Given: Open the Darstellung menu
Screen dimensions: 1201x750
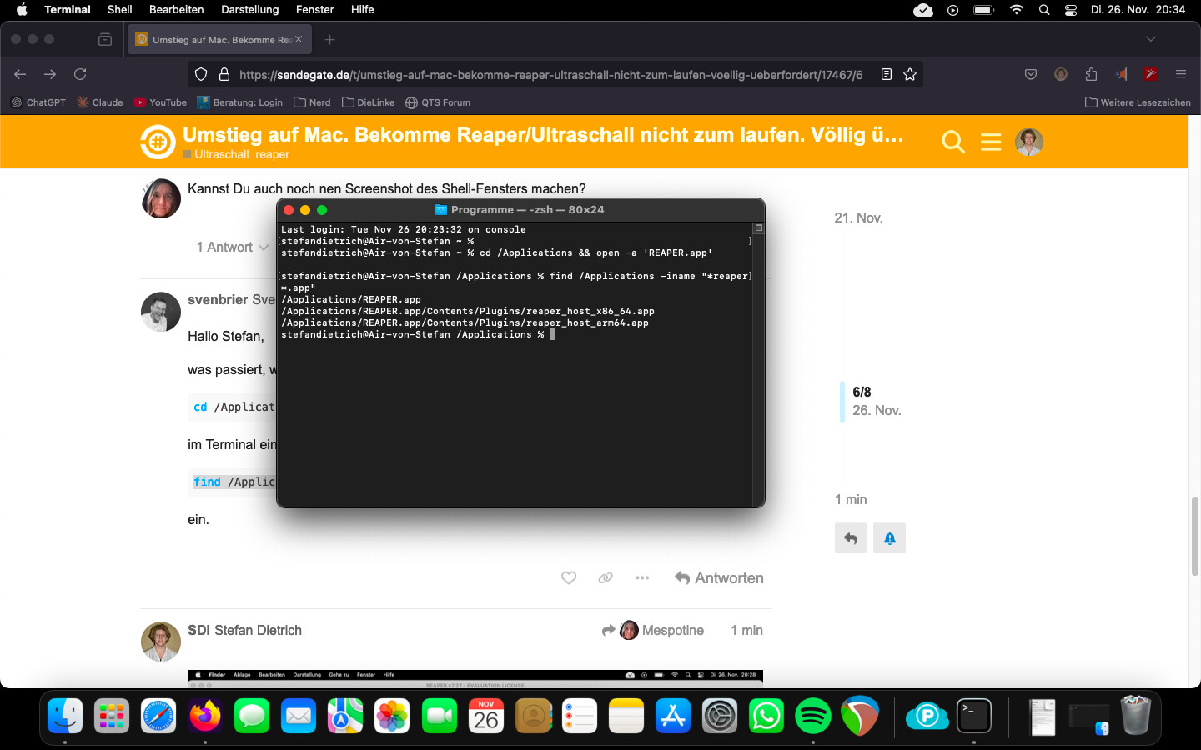Looking at the screenshot, I should (249, 10).
